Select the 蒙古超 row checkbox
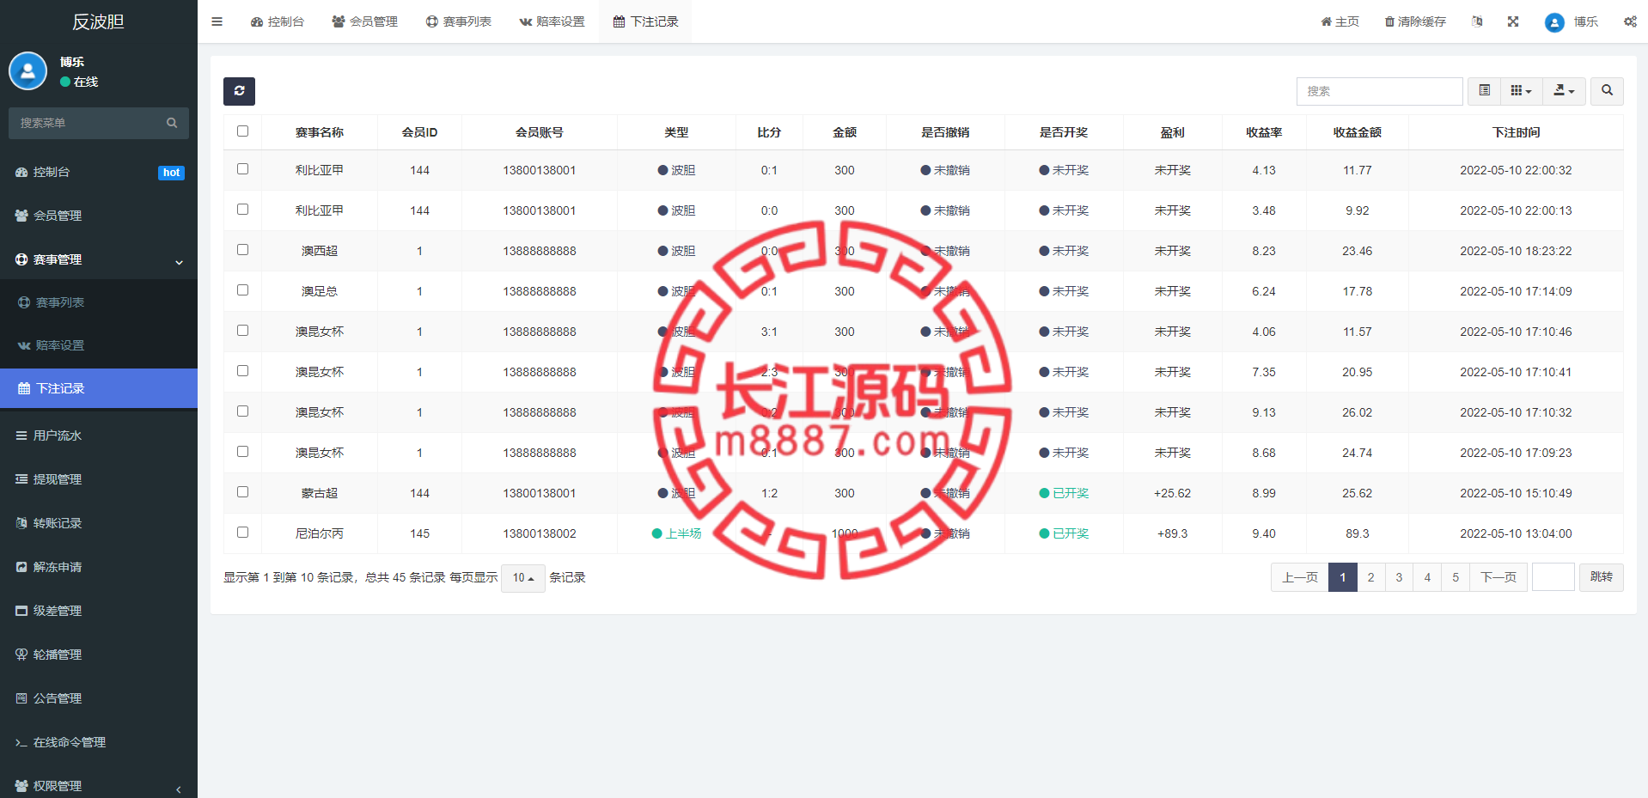 click(242, 492)
